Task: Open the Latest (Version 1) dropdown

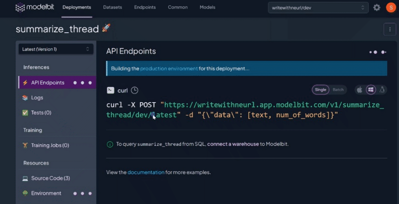Action: click(x=56, y=49)
